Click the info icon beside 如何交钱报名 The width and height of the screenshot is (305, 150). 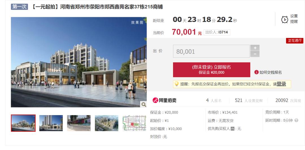point(256,72)
